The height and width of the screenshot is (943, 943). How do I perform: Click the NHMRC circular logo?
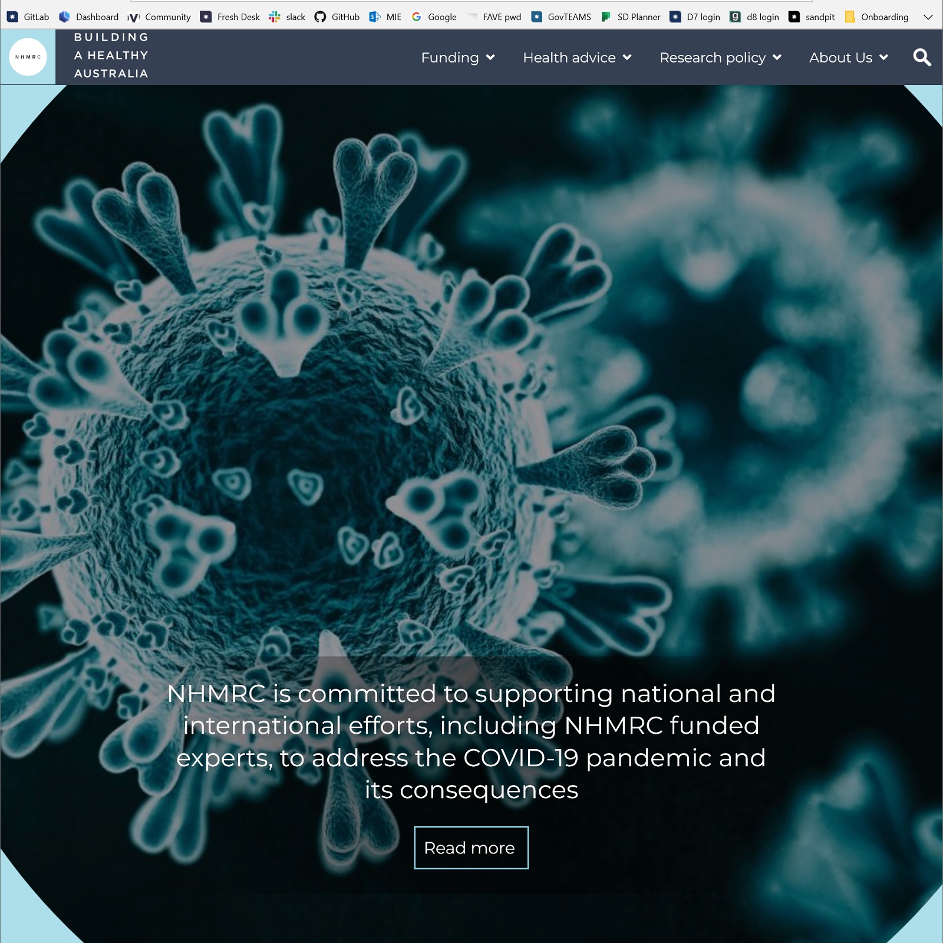tap(28, 57)
